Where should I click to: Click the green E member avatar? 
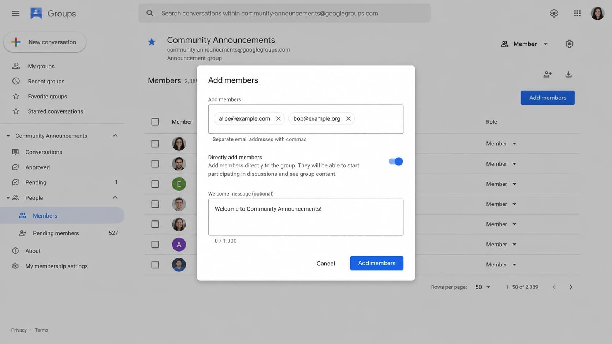click(179, 184)
